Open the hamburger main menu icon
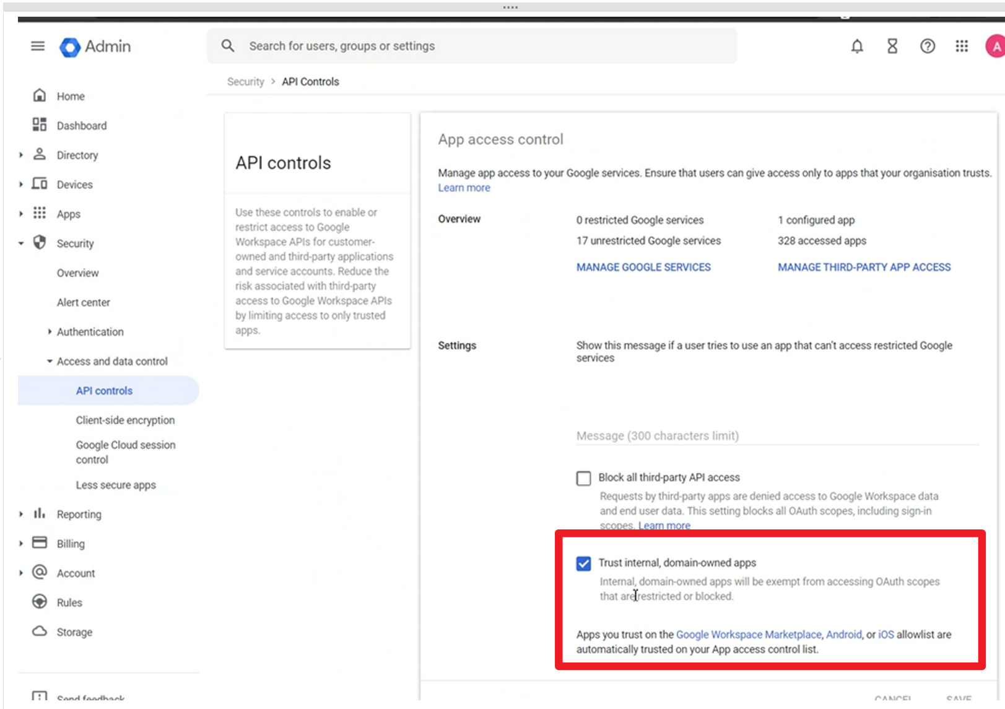This screenshot has height=709, width=1005. point(38,46)
